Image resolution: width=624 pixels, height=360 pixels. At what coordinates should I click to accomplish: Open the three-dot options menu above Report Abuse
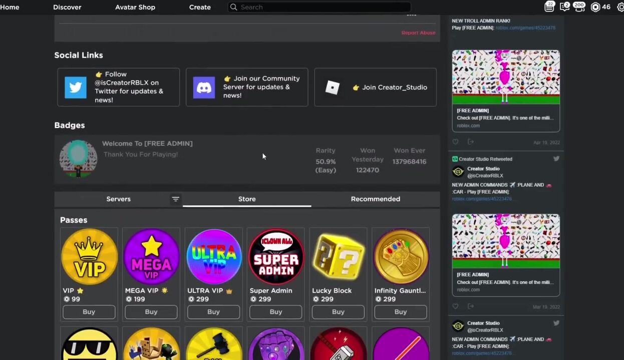[x=411, y=15]
